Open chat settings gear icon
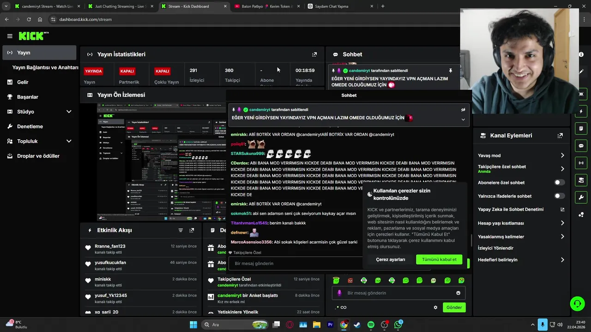The width and height of the screenshot is (591, 332). 435,308
